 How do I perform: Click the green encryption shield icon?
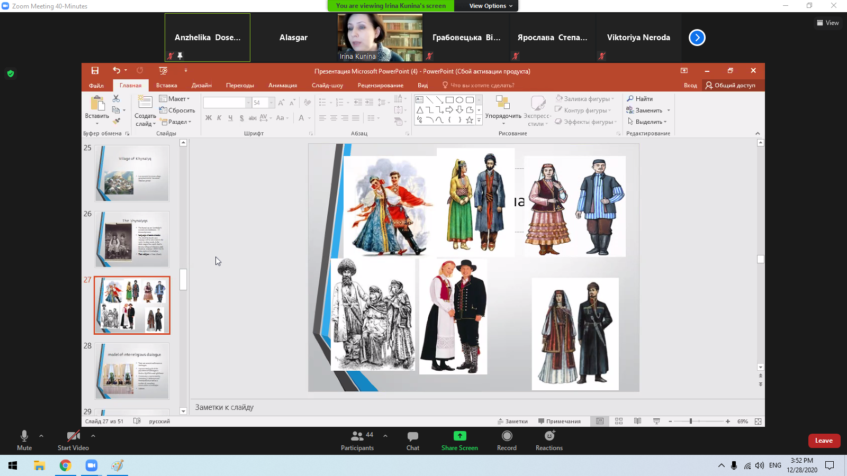pyautogui.click(x=11, y=74)
